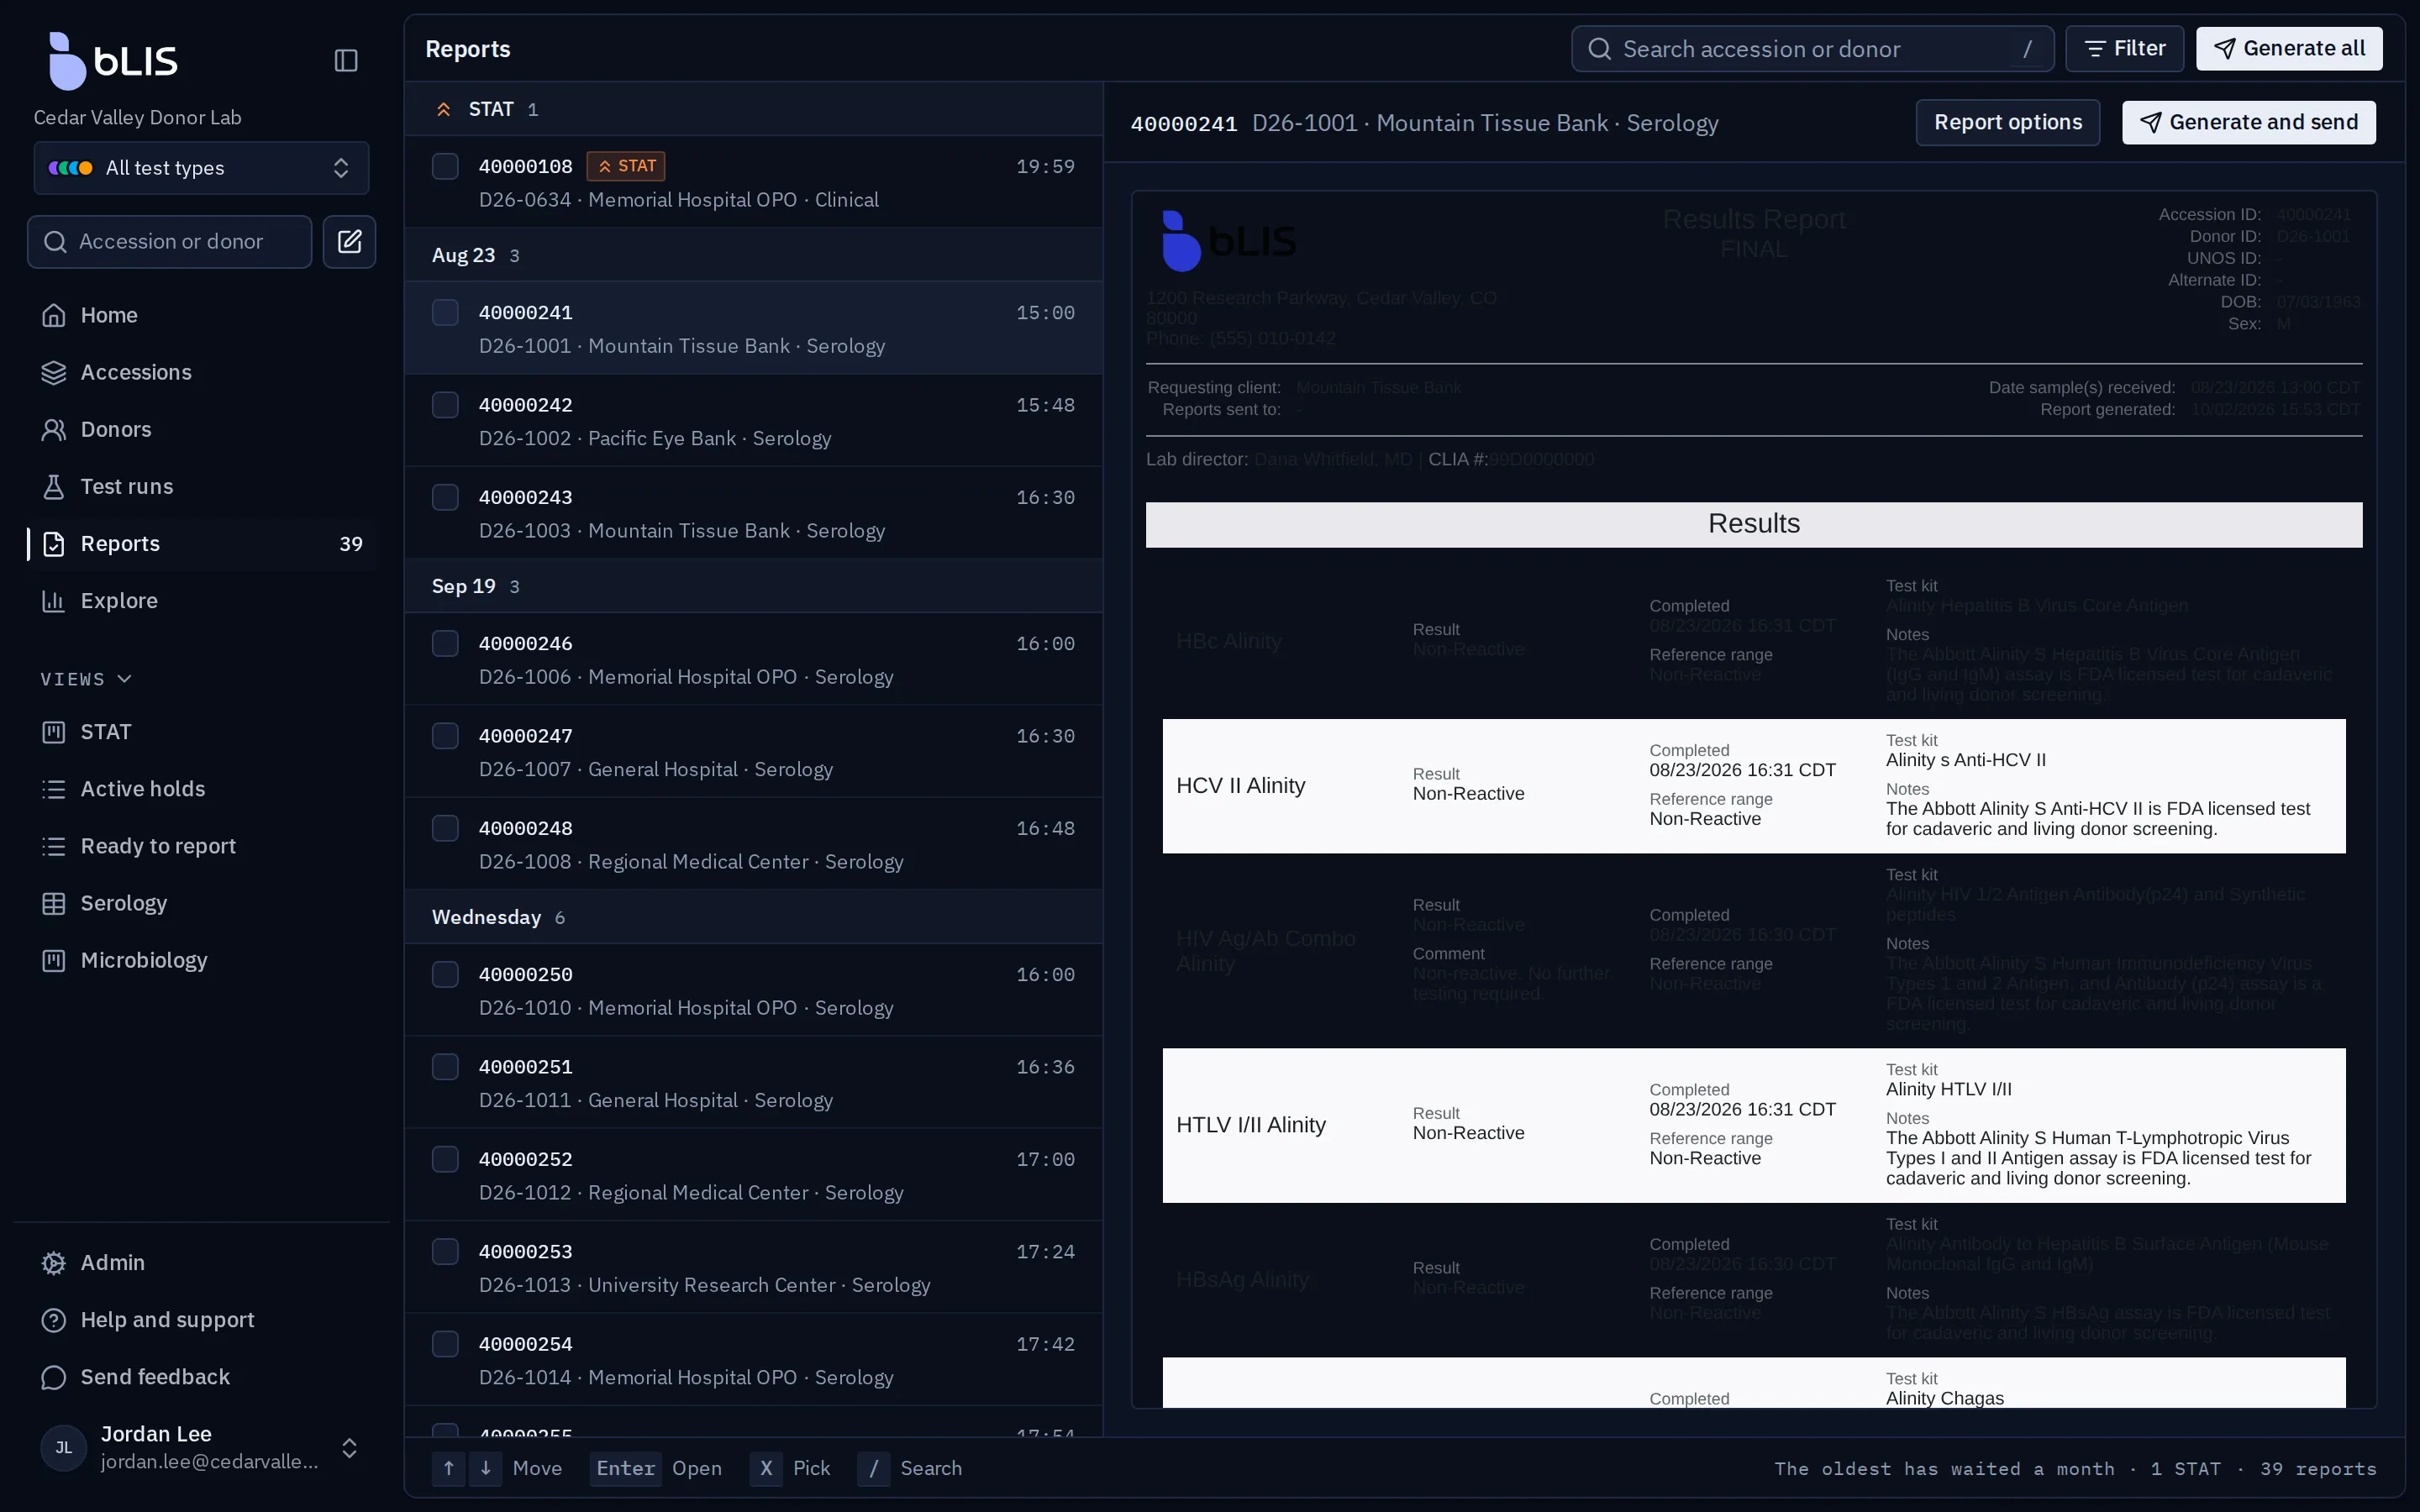This screenshot has width=2420, height=1512.
Task: Click the Reports document icon in sidebar
Action: (x=54, y=543)
